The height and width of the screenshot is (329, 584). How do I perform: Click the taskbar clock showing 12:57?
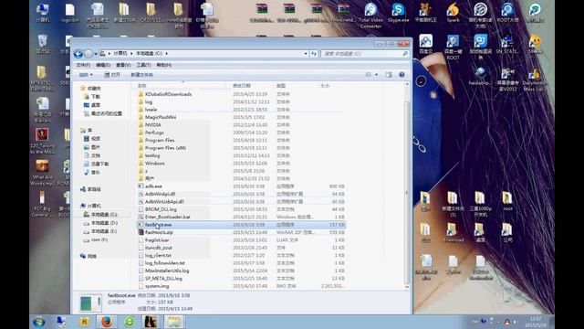click(536, 322)
